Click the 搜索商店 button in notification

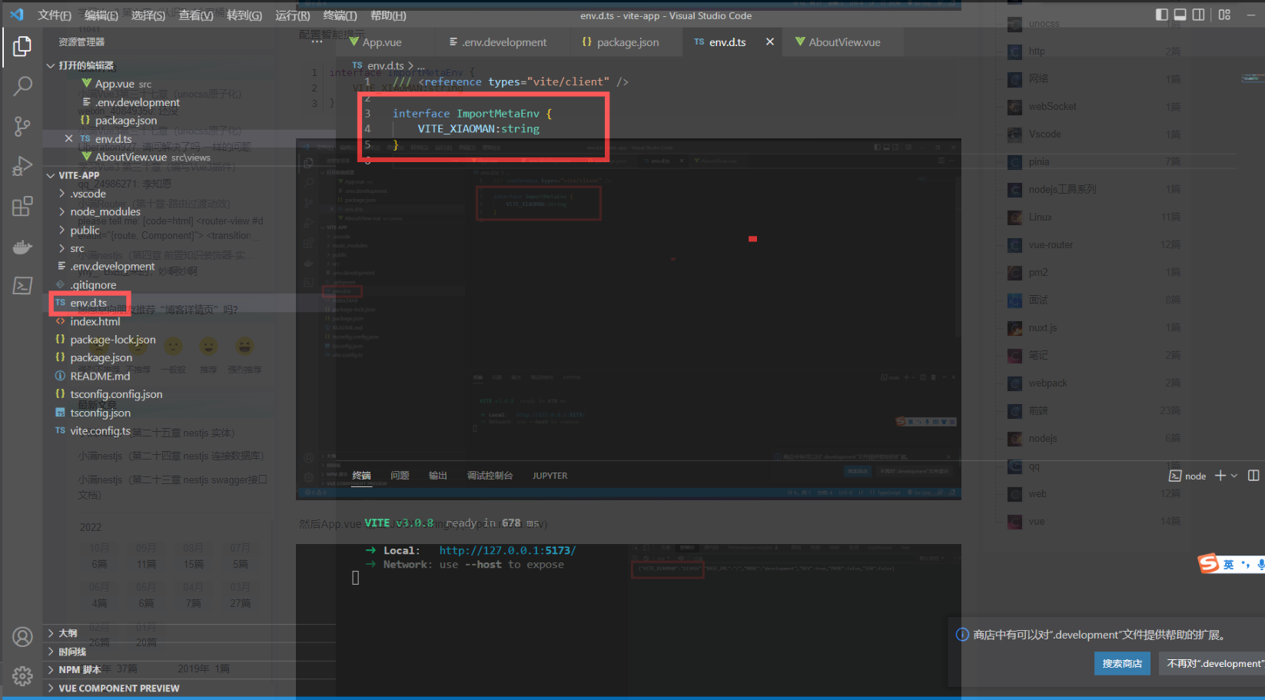point(1121,664)
